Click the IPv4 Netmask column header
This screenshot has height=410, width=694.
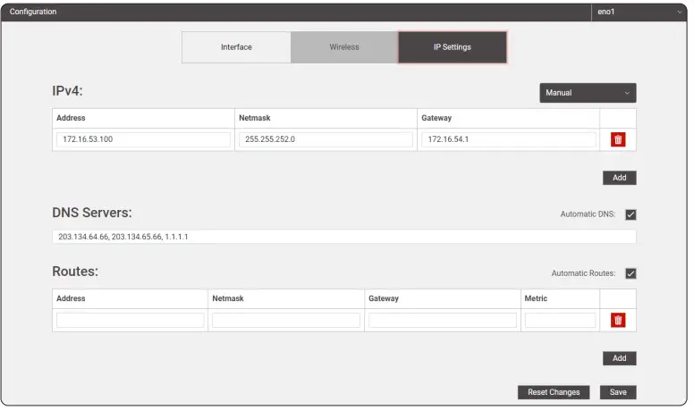255,118
